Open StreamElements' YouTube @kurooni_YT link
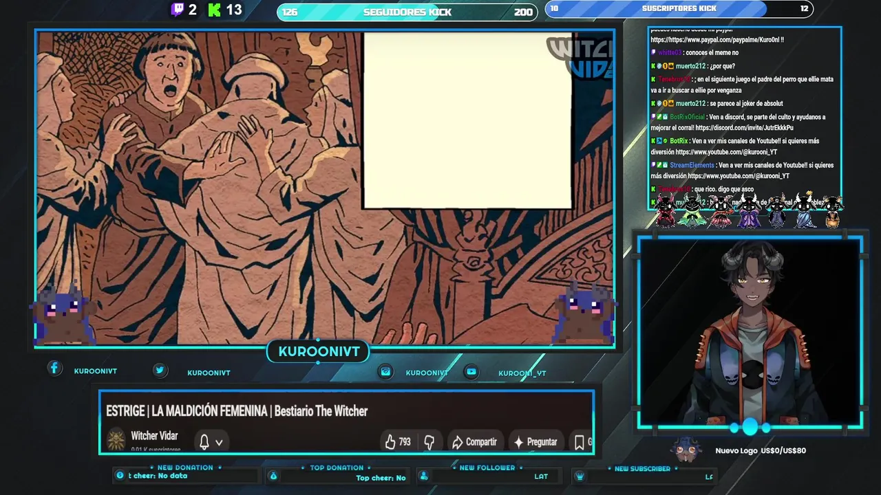The image size is (881, 495). pyautogui.click(x=738, y=176)
